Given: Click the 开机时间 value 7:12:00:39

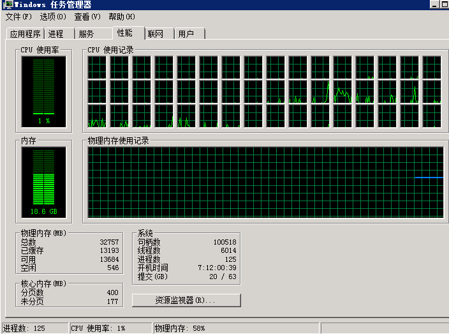Looking at the screenshot, I should click(x=217, y=268).
